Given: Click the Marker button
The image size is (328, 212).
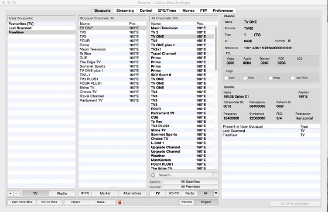Looking at the screenshot, I should tap(105, 193).
